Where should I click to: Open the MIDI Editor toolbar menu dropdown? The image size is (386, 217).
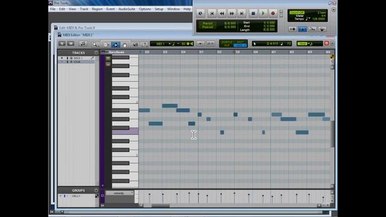tap(332, 43)
